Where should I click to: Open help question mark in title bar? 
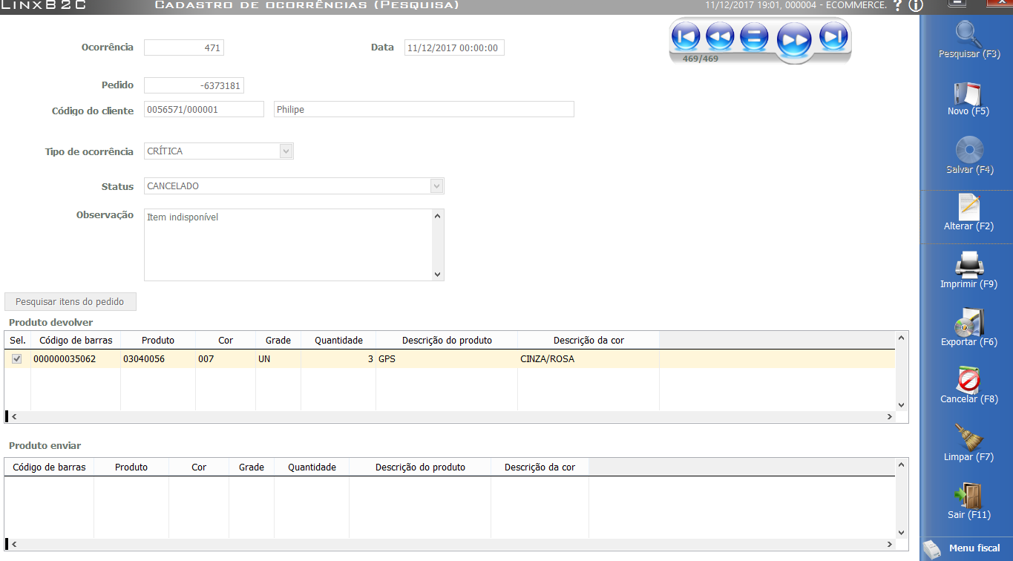898,5
